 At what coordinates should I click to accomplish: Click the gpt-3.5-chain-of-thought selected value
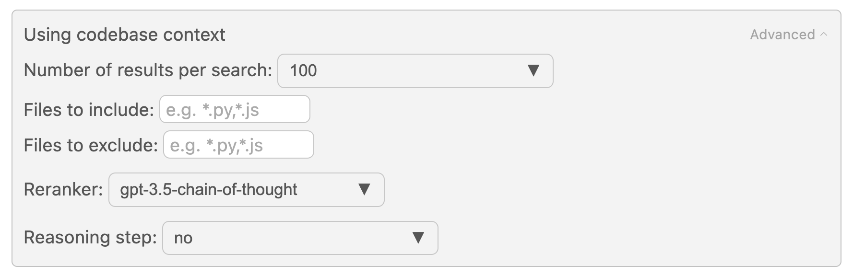(209, 190)
